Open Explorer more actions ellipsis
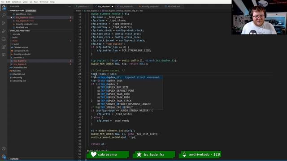This screenshot has width=287, height=161. [x=70, y=6]
